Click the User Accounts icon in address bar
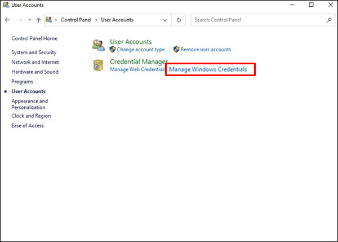Viewport: 338px width, 242px height. tap(49, 20)
